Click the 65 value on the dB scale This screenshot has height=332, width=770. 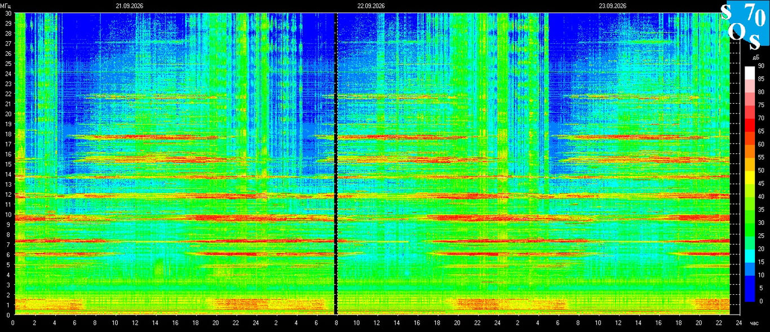760,131
